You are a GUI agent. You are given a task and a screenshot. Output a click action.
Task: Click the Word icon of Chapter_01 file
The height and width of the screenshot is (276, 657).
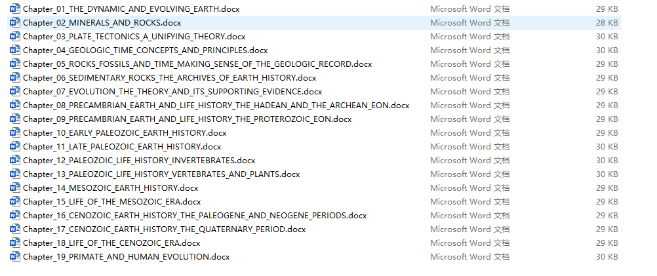point(15,9)
